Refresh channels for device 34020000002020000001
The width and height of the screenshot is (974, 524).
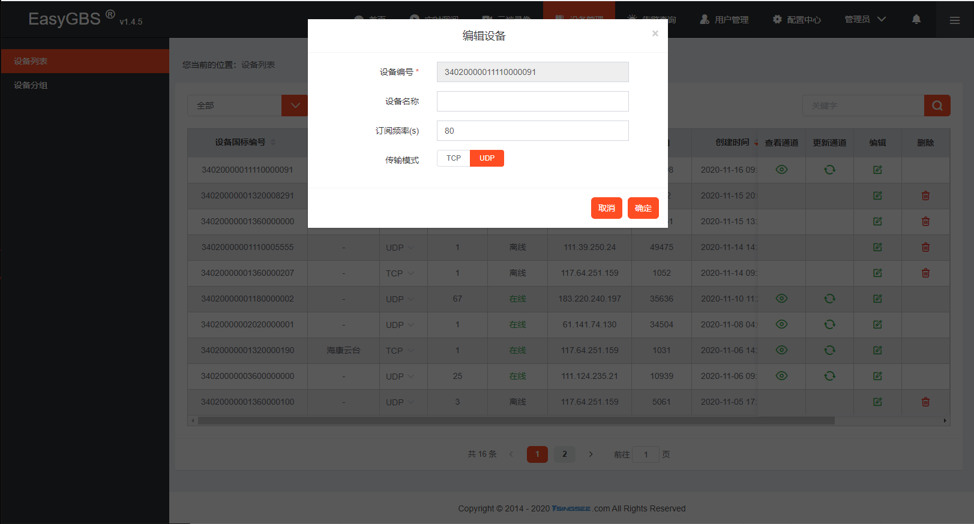829,324
